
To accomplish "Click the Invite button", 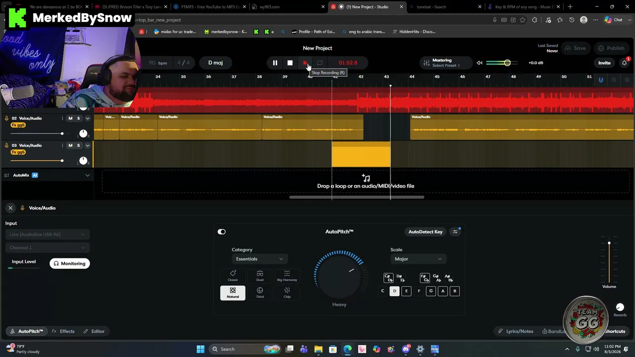I will pyautogui.click(x=604, y=63).
